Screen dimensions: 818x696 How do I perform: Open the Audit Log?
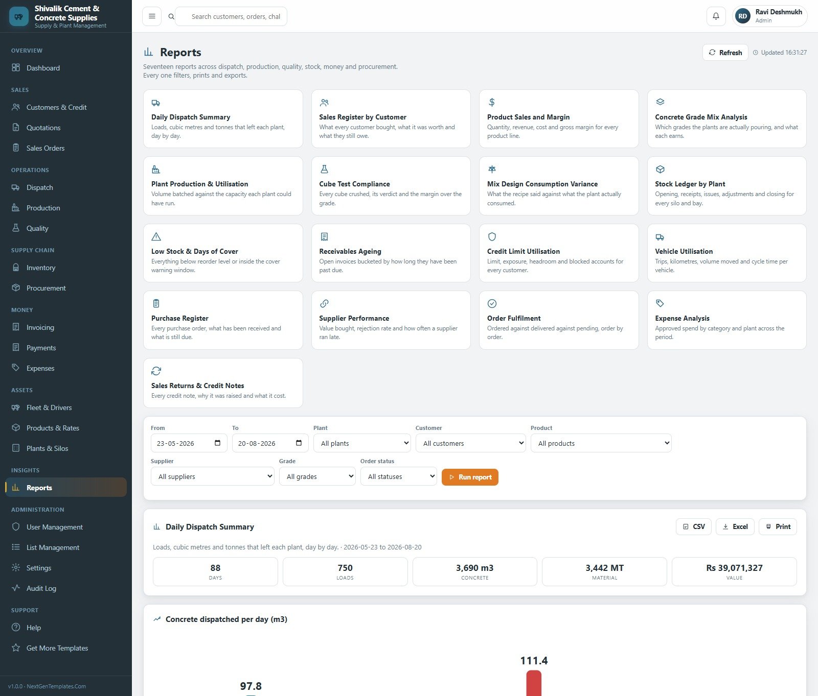[x=66, y=588]
